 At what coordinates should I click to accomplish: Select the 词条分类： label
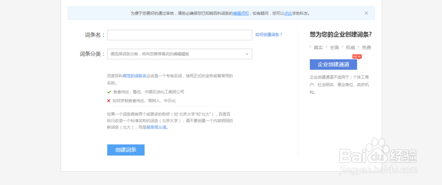tap(92, 54)
